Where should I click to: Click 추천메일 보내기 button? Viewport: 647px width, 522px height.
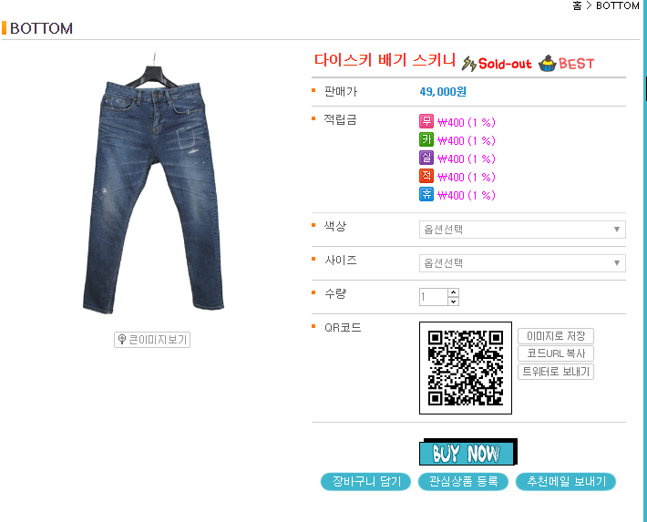(566, 482)
